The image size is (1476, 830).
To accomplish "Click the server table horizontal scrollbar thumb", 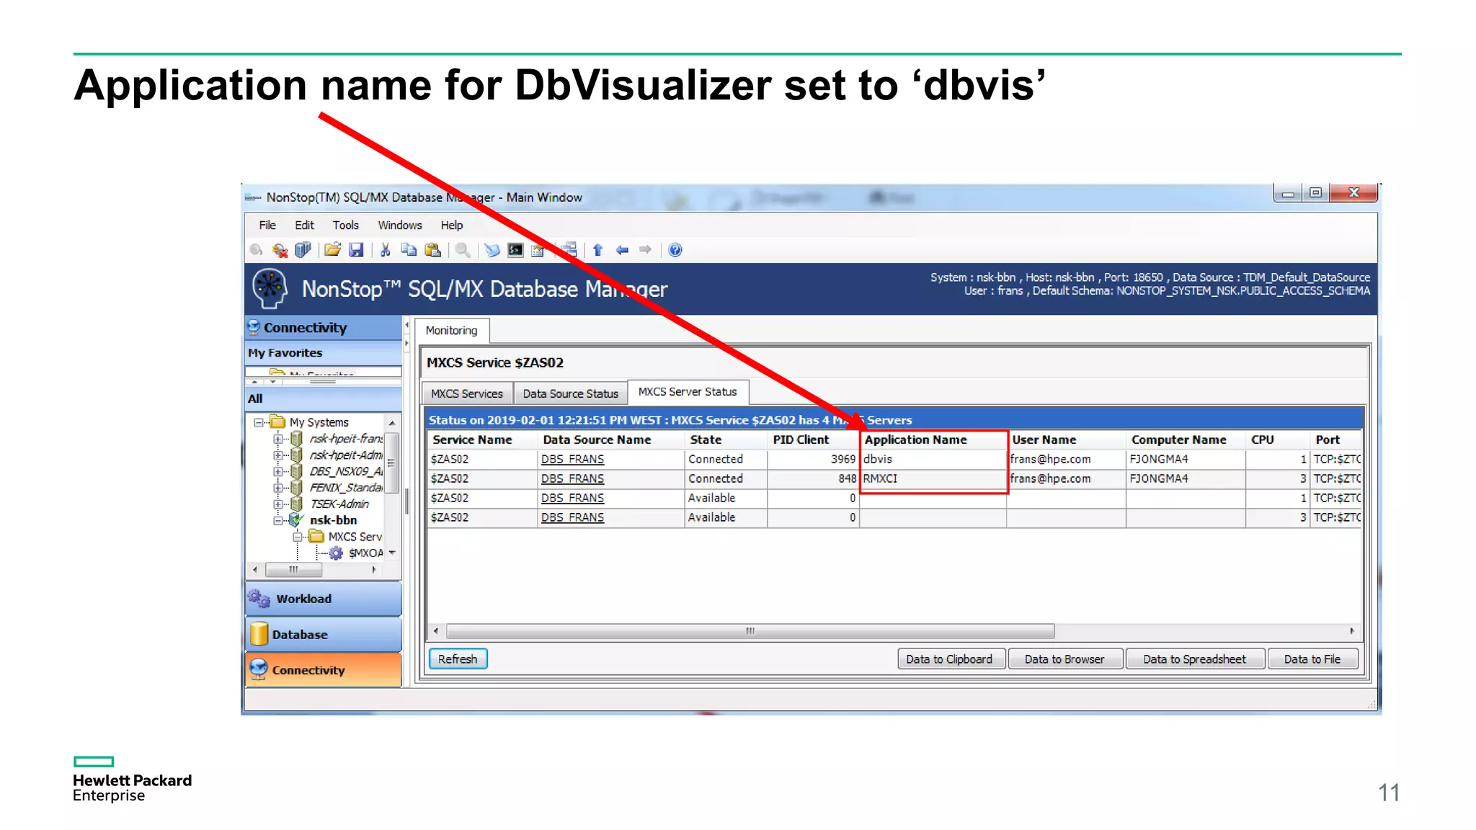I will coord(750,631).
